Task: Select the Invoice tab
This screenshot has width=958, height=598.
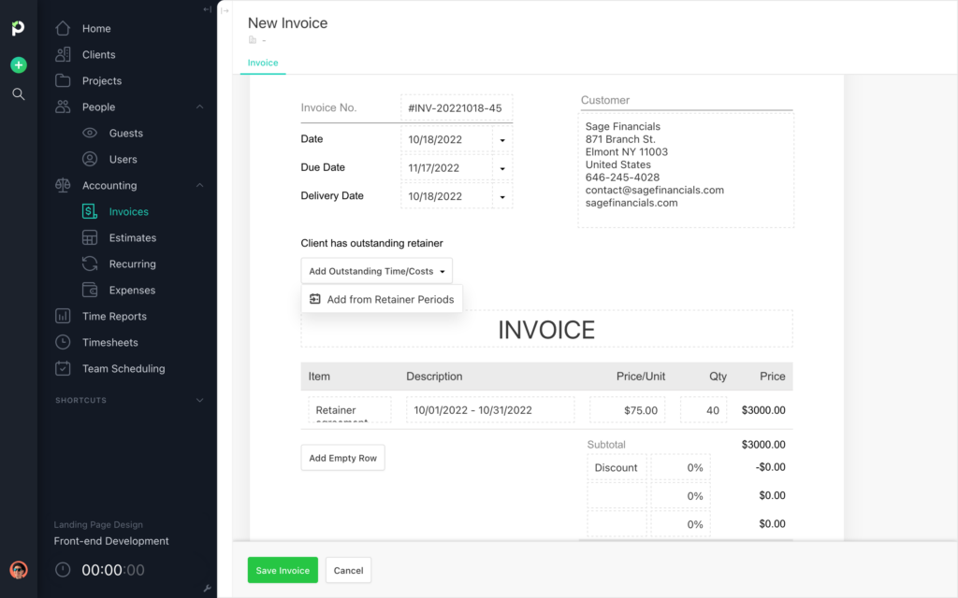Action: pyautogui.click(x=262, y=63)
